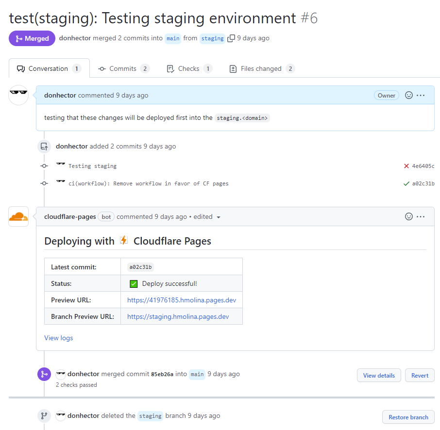Switch to the Files changed tab
The height and width of the screenshot is (430, 440).
pos(261,68)
